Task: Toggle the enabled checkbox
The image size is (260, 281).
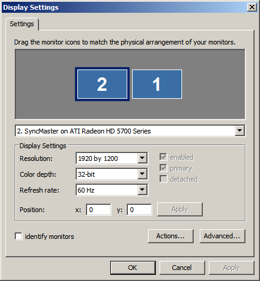Action: (163, 157)
